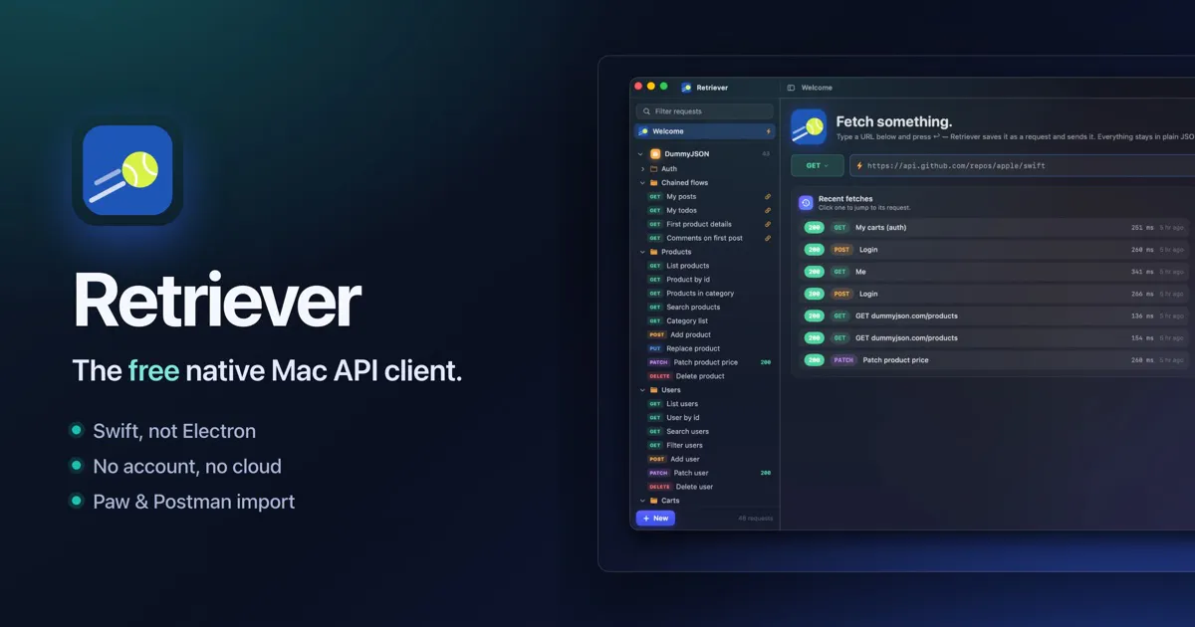Open the dummyjson.com/products fetch at 136 ms
This screenshot has height=627, width=1195.
pos(994,316)
